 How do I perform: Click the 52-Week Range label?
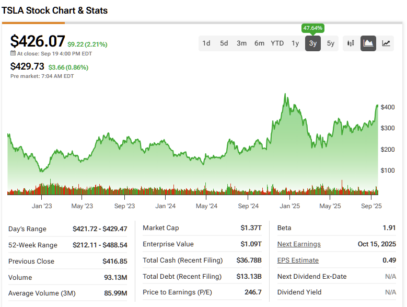(33, 245)
